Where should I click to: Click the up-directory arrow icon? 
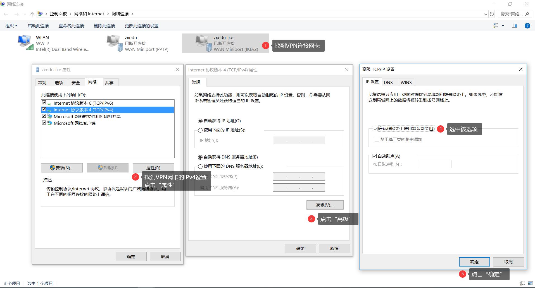(32, 14)
